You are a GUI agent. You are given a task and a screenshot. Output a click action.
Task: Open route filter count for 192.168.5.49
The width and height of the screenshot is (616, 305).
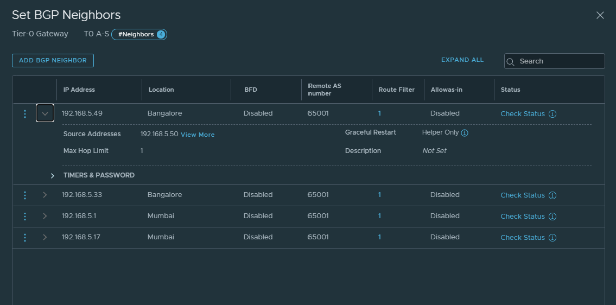click(379, 113)
